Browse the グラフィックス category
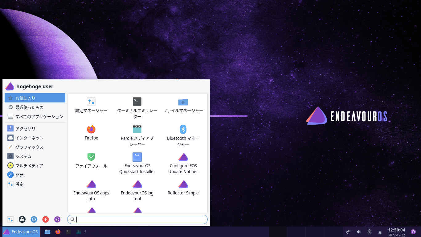Viewport: 421px width, 237px height. coord(35,147)
